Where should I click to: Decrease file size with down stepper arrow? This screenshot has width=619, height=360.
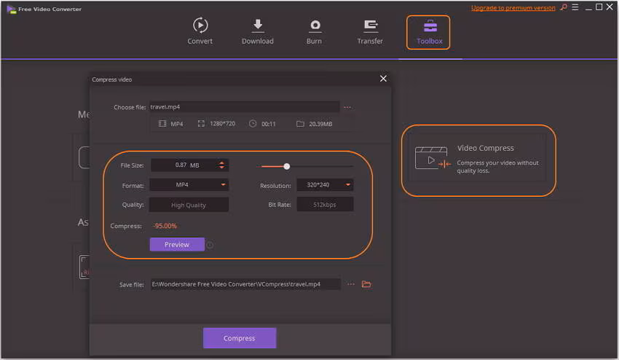(222, 168)
